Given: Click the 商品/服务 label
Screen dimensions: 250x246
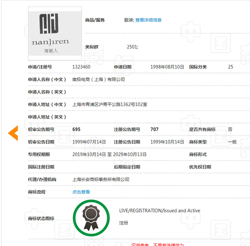Looking at the screenshot, I should point(95,20).
